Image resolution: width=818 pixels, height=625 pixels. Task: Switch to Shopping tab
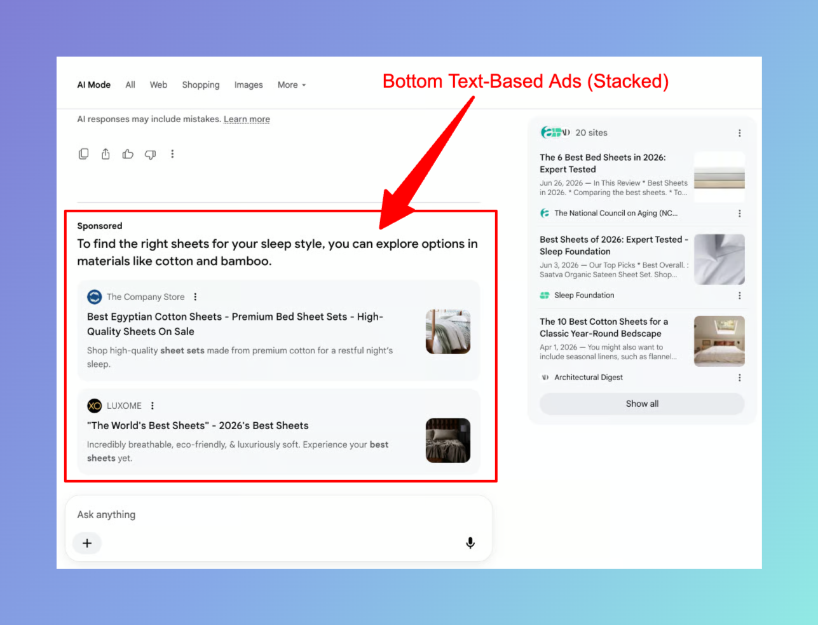tap(201, 85)
